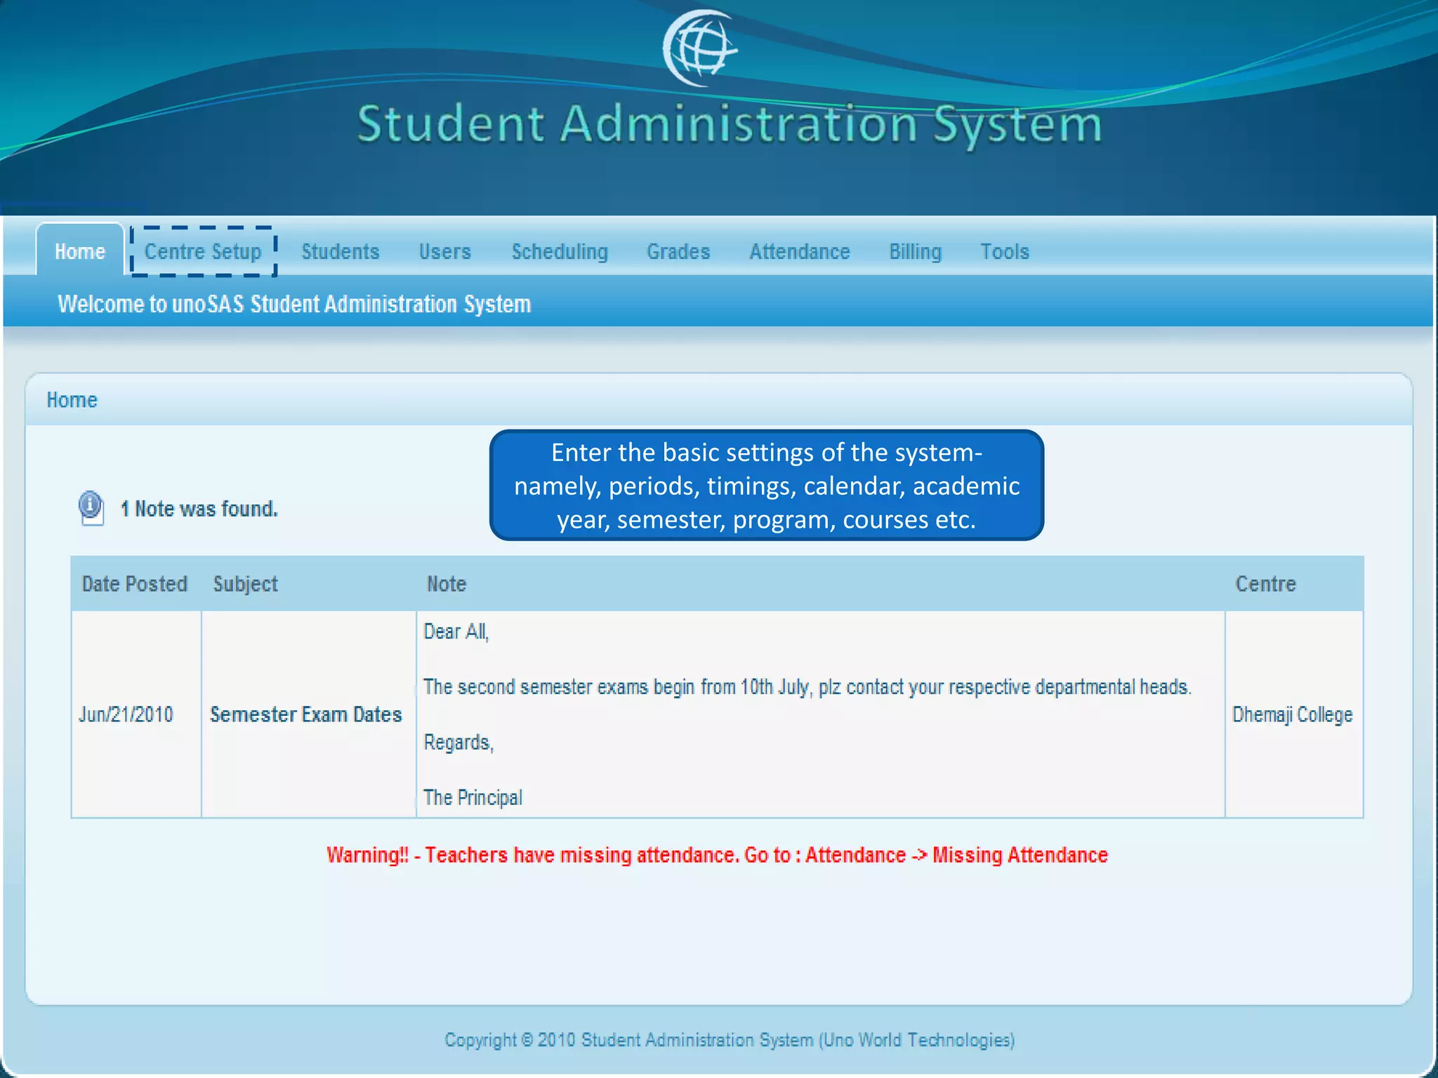Click the 'Regards,' line in note
Image resolution: width=1438 pixels, height=1078 pixels.
pos(459,743)
